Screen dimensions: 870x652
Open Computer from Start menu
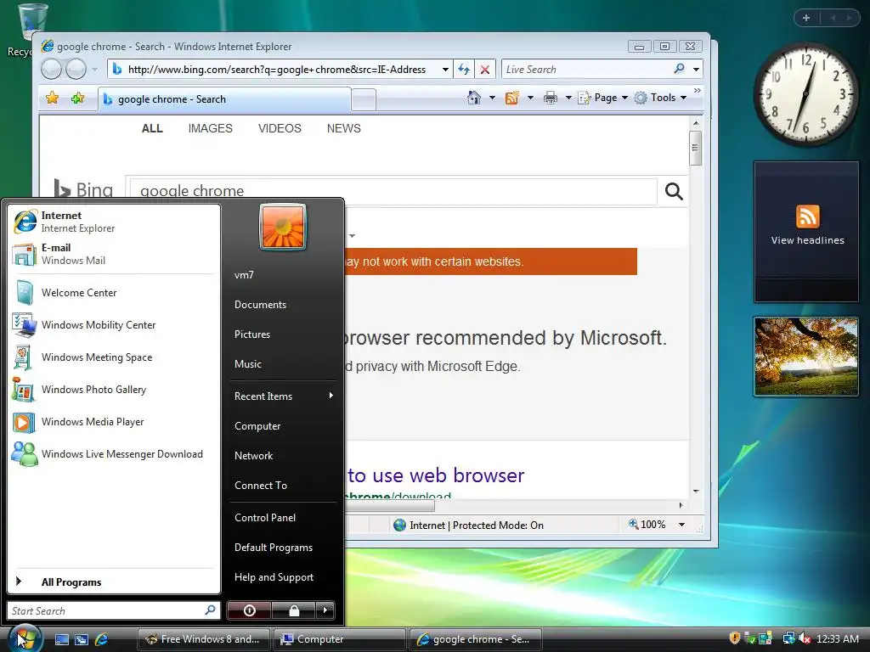(x=283, y=426)
